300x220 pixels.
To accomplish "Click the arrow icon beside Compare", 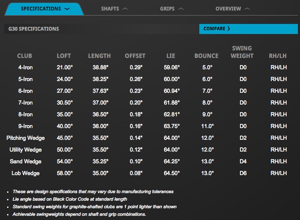I will coord(228,29).
